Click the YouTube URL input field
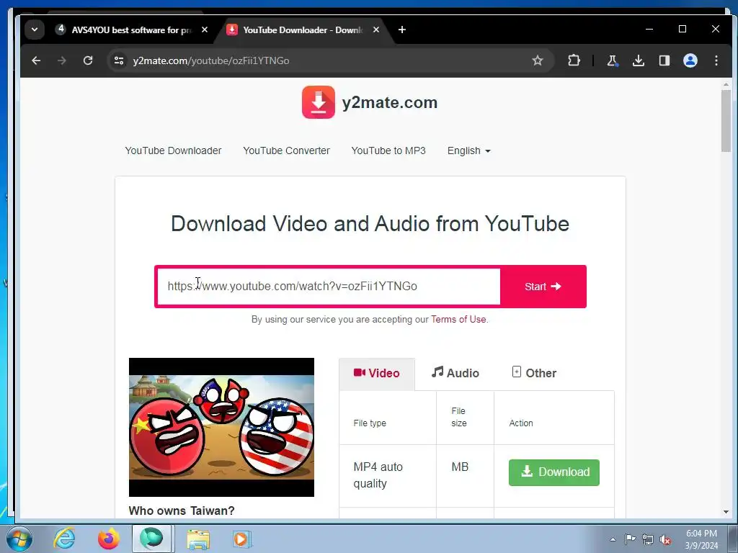This screenshot has height=553, width=738. tap(329, 287)
